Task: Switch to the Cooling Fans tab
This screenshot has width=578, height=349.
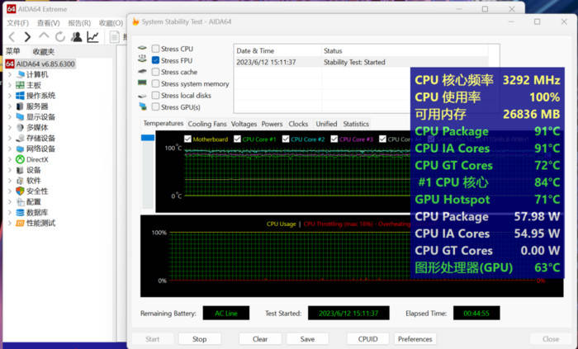Action: coord(207,124)
